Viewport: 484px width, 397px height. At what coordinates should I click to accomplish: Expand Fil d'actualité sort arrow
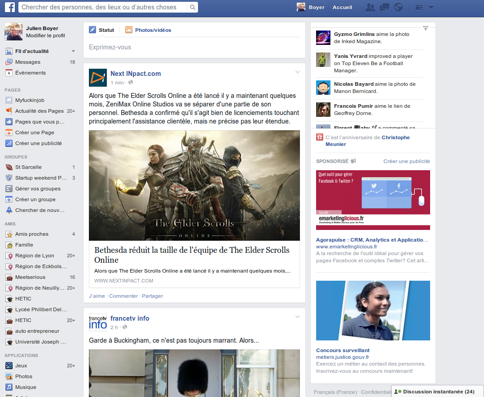(74, 51)
